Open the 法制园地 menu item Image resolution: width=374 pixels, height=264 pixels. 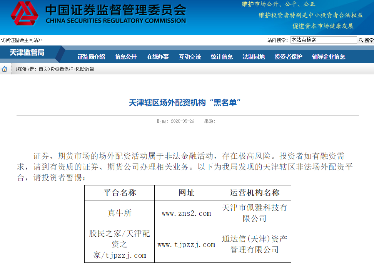pyautogui.click(x=253, y=56)
